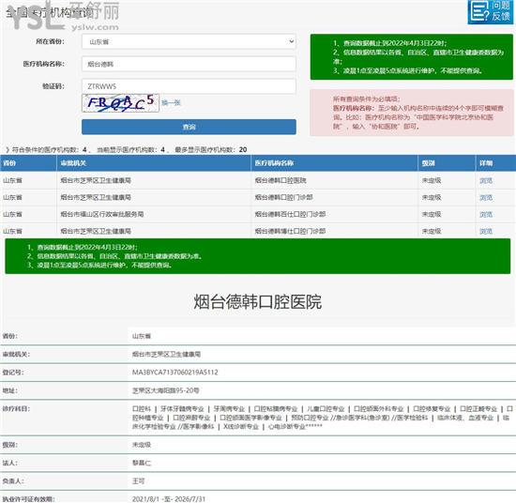Open 浏览 link for 烟台德韩口腔医院
The width and height of the screenshot is (516, 503).
486,180
